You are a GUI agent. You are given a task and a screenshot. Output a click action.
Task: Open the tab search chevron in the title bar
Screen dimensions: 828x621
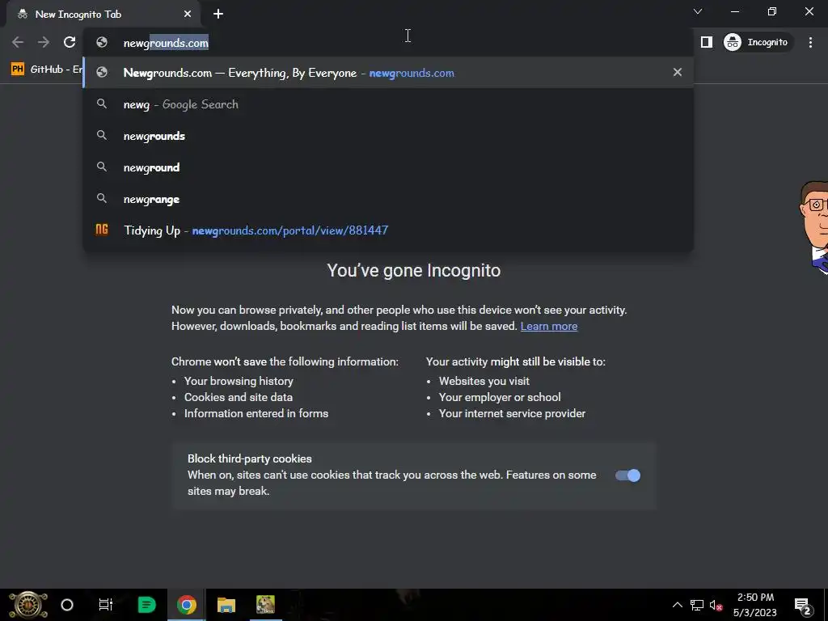698,11
